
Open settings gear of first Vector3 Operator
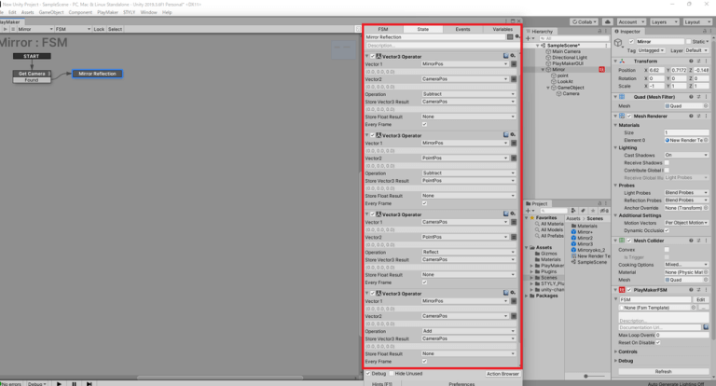pyautogui.click(x=515, y=56)
